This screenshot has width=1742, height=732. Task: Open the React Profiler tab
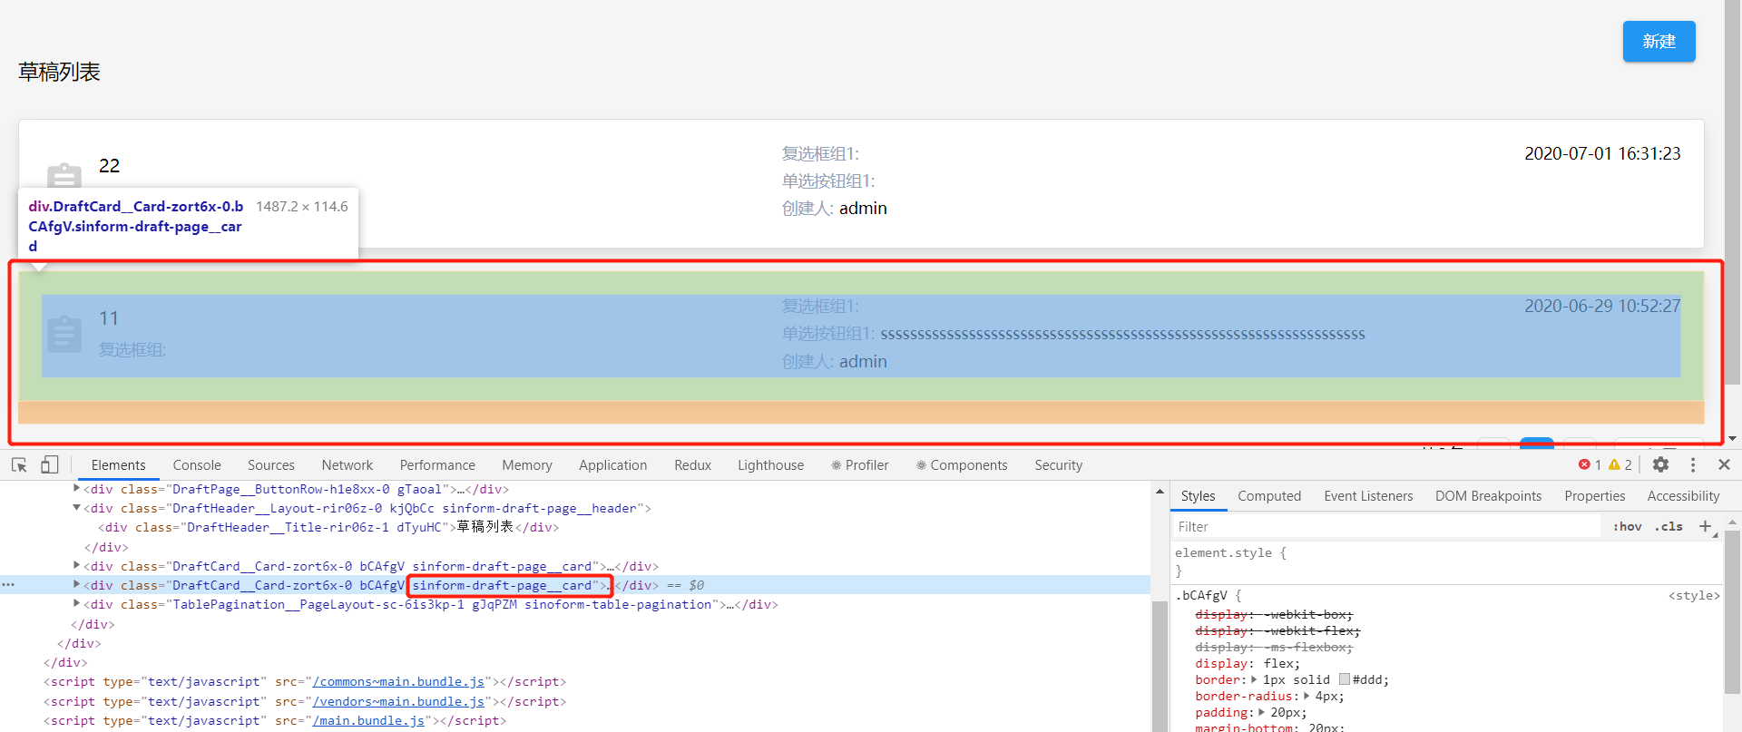tap(860, 465)
